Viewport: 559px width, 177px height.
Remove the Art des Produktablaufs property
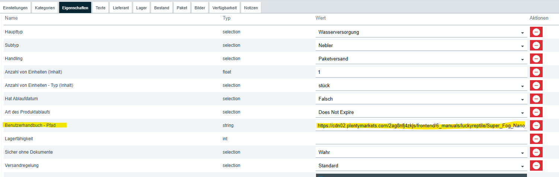click(x=536, y=112)
